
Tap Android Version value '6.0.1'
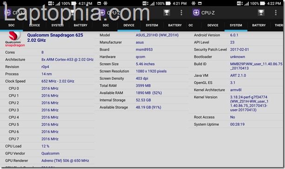[234, 35]
